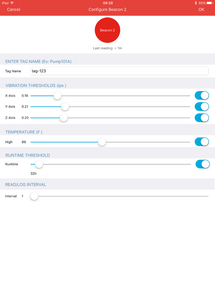This screenshot has height=286, width=215.
Task: Click the High temperature slider handle
Action: (102, 142)
